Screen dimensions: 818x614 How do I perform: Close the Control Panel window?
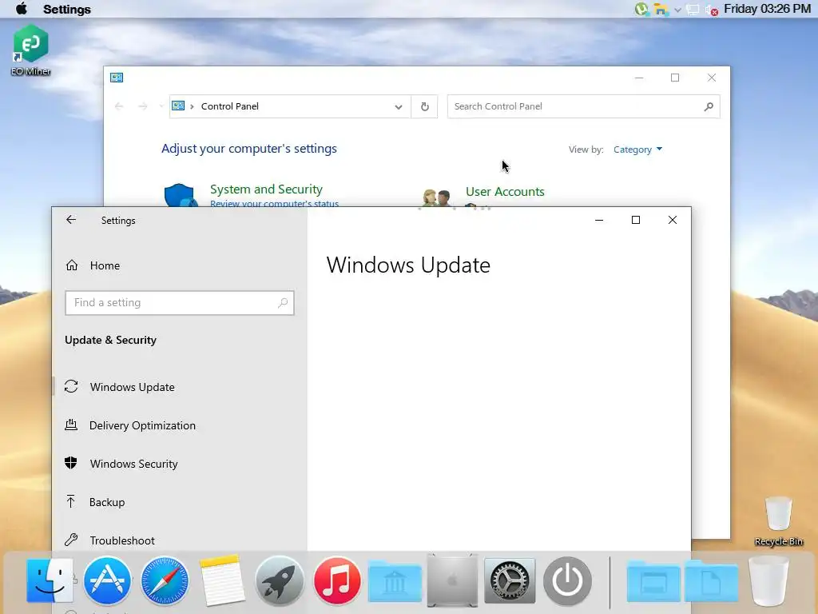(712, 78)
